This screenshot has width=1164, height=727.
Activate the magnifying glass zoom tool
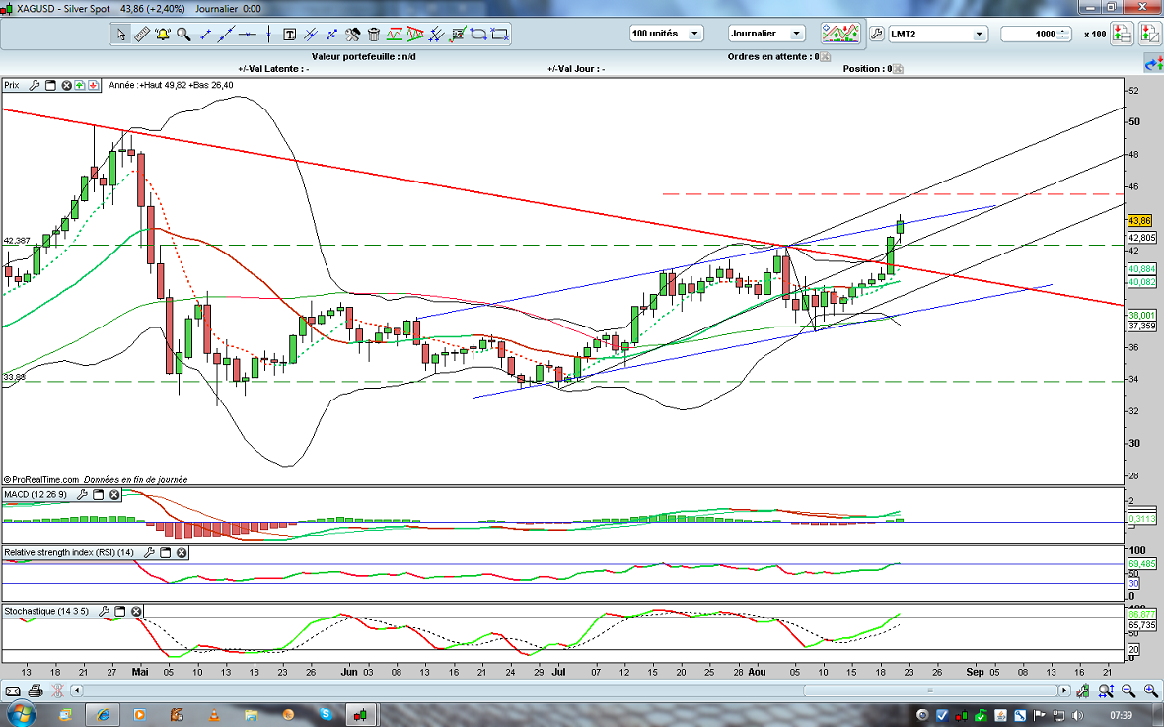click(183, 34)
